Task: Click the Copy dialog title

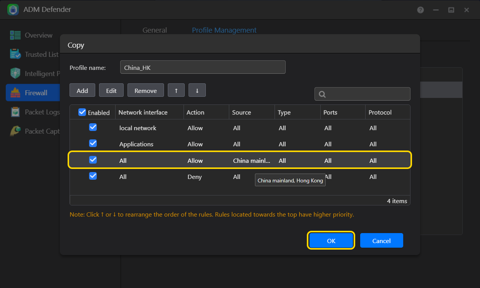Action: pyautogui.click(x=76, y=45)
